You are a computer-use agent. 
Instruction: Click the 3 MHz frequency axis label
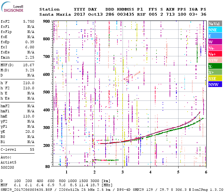123,172
